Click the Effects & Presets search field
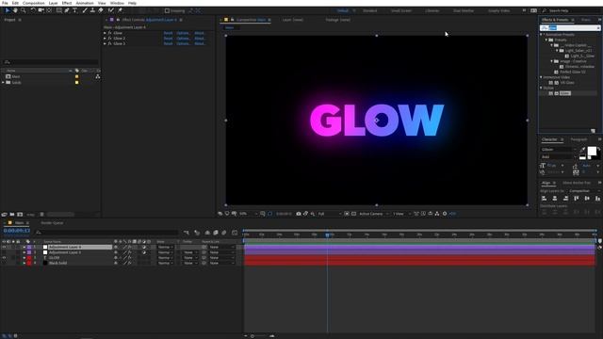 click(570, 27)
